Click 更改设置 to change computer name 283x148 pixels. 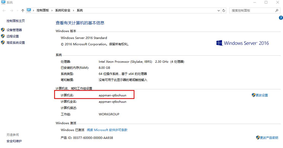tap(262, 95)
